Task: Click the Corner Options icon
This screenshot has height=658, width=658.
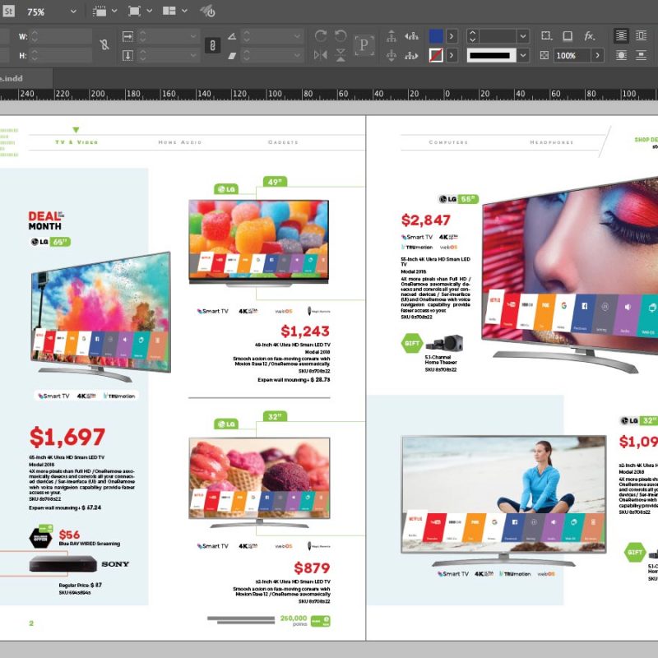Action: (546, 36)
